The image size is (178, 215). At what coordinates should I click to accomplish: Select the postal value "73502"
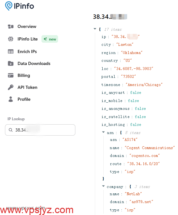[128, 76]
